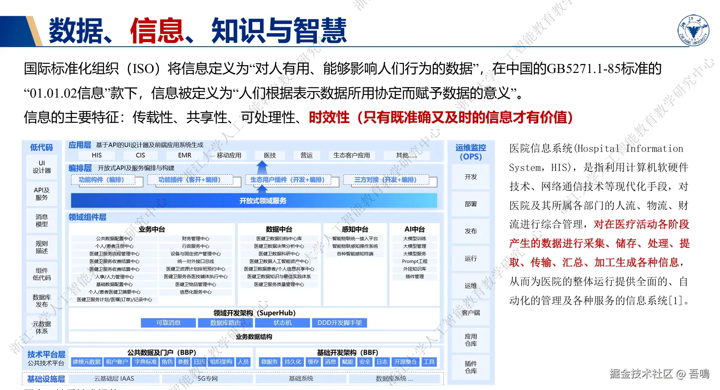The image size is (720, 390).
Task: Select the EMR application box
Action: pos(185,155)
